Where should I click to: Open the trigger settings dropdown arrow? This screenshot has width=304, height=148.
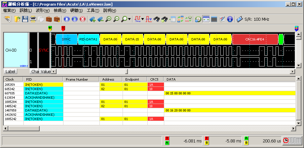143,19
